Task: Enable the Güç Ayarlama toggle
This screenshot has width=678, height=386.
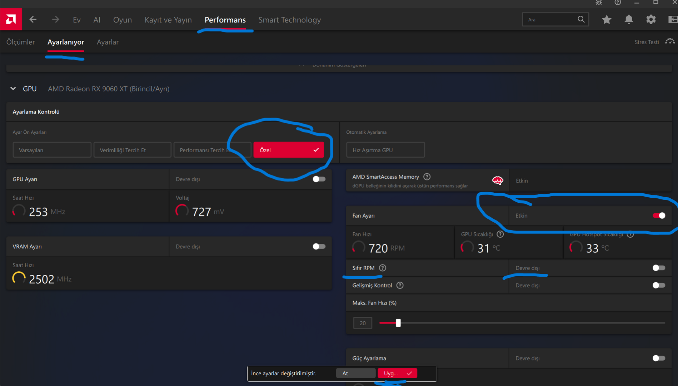Action: coord(659,358)
